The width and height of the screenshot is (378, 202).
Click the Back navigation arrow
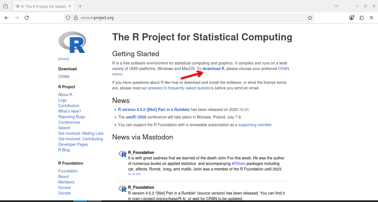[7, 18]
